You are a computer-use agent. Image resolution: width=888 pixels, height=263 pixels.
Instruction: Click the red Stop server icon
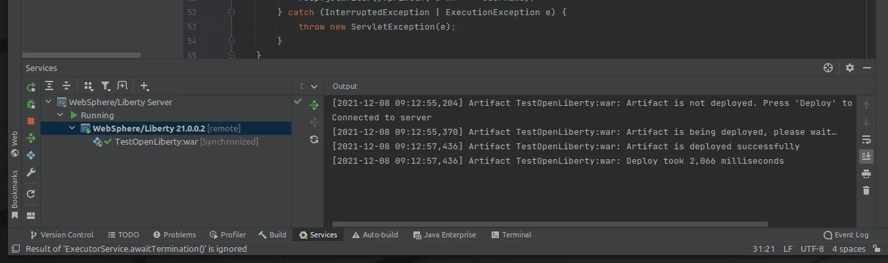pyautogui.click(x=31, y=121)
